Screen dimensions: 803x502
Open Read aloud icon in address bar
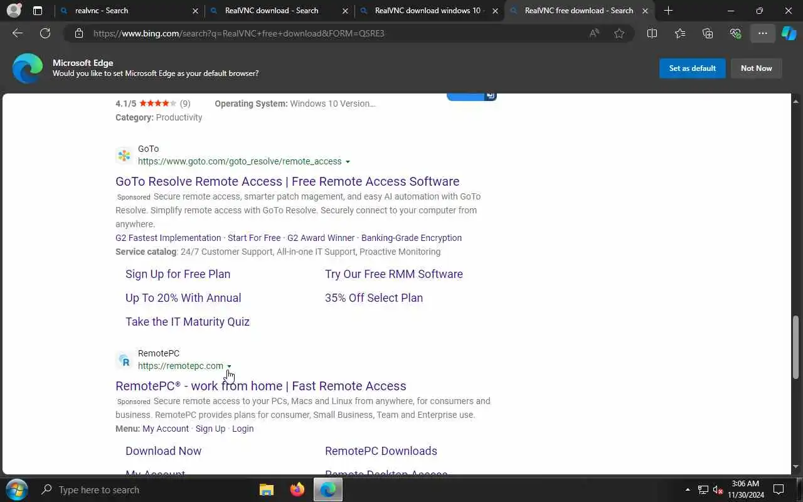[594, 33]
